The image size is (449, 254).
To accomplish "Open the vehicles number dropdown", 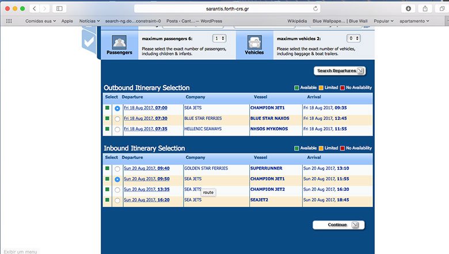I will click(353, 39).
